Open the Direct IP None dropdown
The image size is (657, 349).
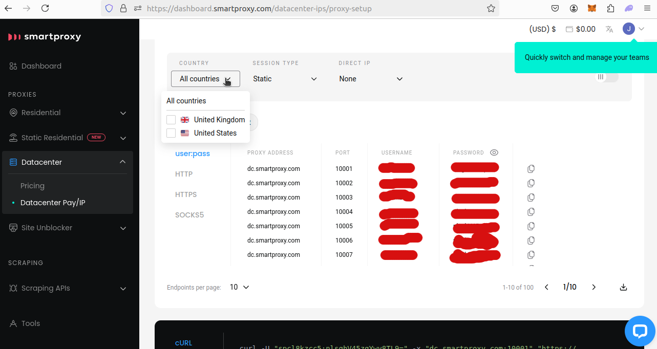(x=371, y=79)
